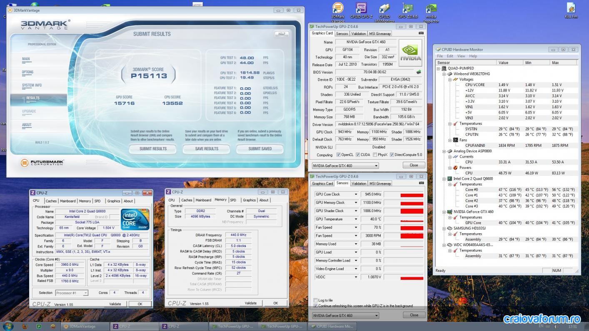The width and height of the screenshot is (589, 331).
Task: Open the CPUID HWMonitor desktop shortcut
Action: (x=384, y=12)
